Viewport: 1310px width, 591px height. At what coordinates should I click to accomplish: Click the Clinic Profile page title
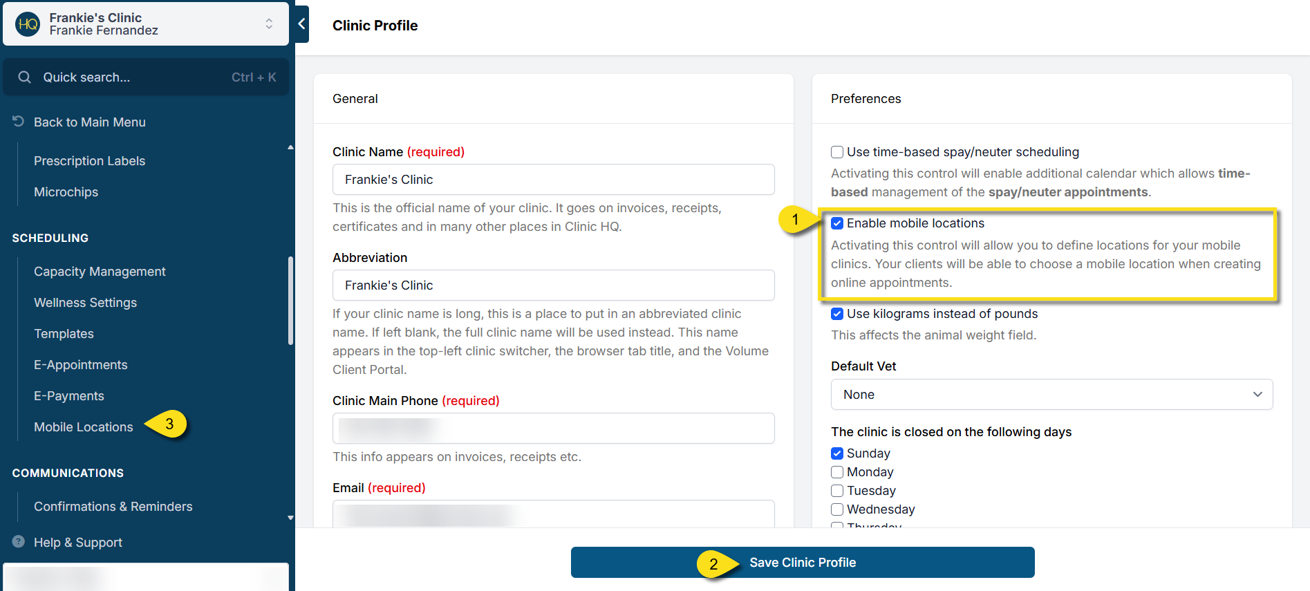375,26
